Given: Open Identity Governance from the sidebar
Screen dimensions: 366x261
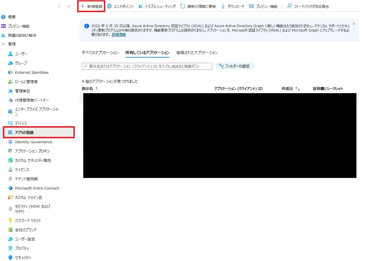Looking at the screenshot, I should coord(34,142).
